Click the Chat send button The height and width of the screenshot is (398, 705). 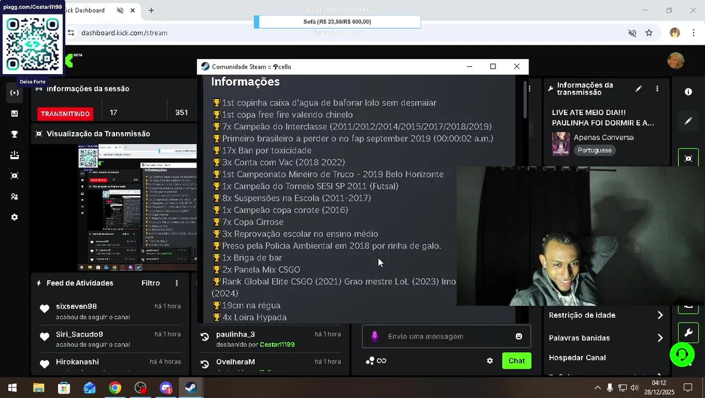tap(516, 361)
